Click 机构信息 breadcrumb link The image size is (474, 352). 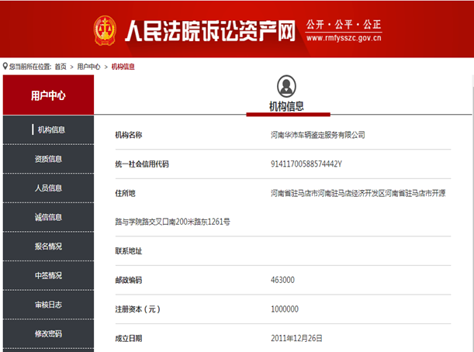tap(123, 67)
